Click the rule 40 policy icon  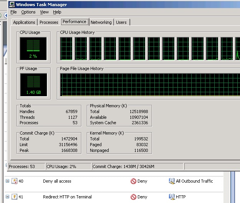coord(14,181)
